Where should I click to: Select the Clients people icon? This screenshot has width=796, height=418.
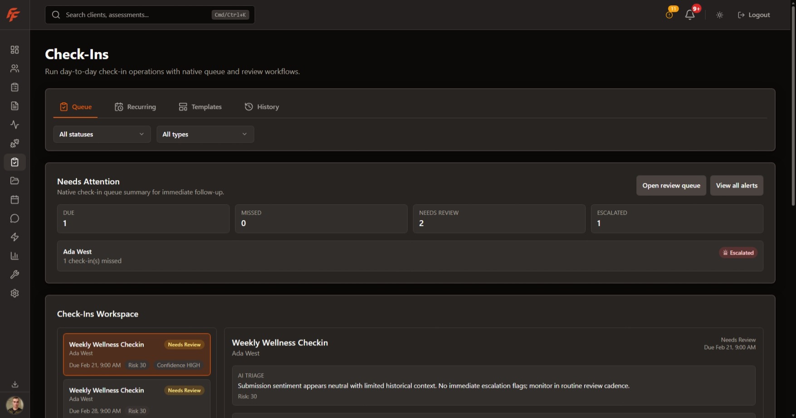tap(15, 68)
